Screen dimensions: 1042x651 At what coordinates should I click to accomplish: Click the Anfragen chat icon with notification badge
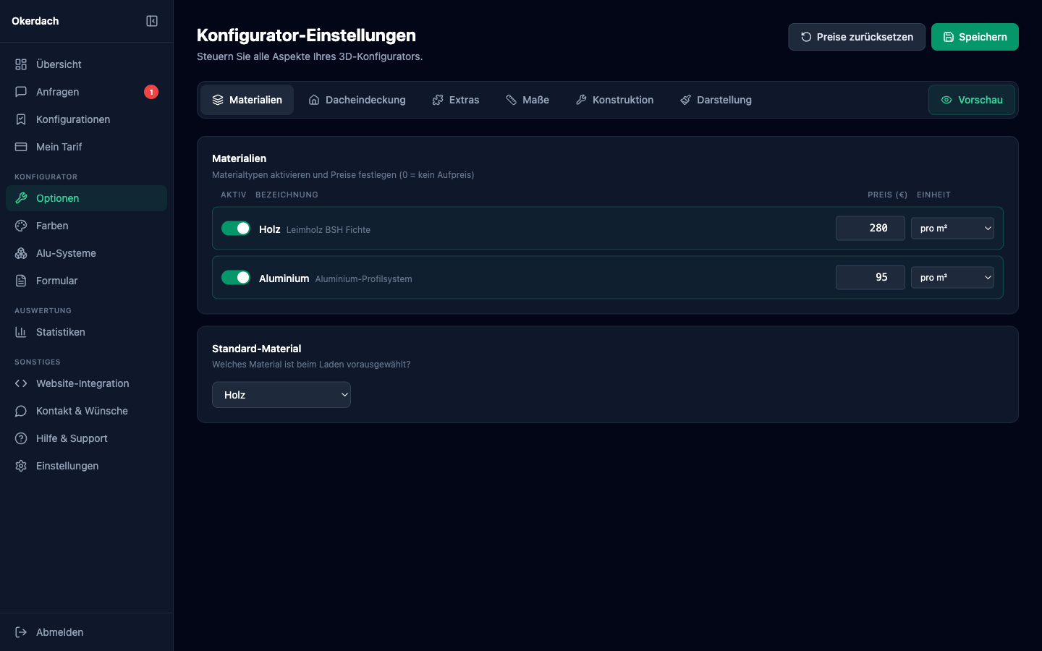tap(20, 92)
